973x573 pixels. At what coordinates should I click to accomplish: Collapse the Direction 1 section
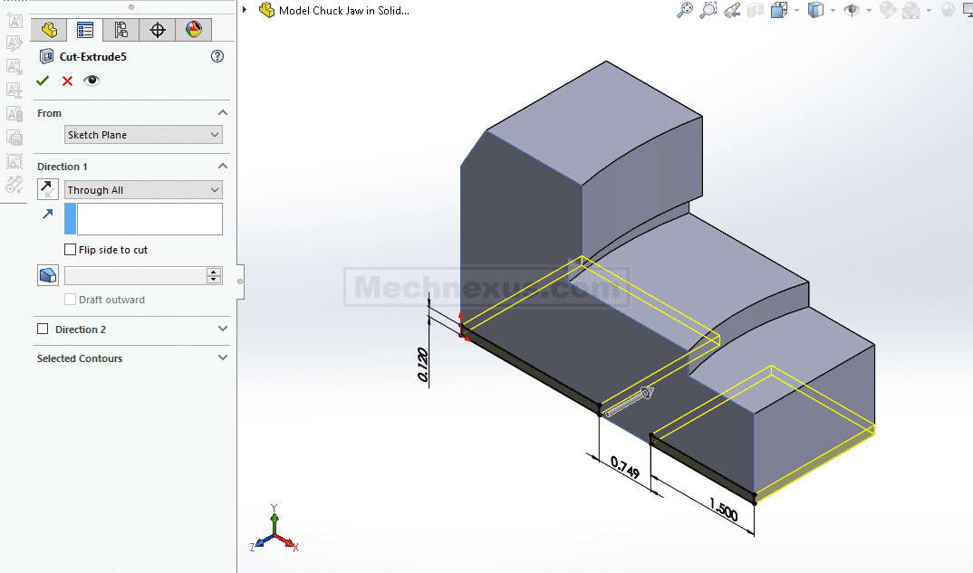223,167
